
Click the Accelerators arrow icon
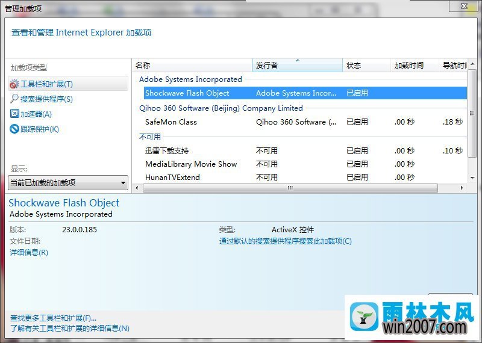point(14,114)
